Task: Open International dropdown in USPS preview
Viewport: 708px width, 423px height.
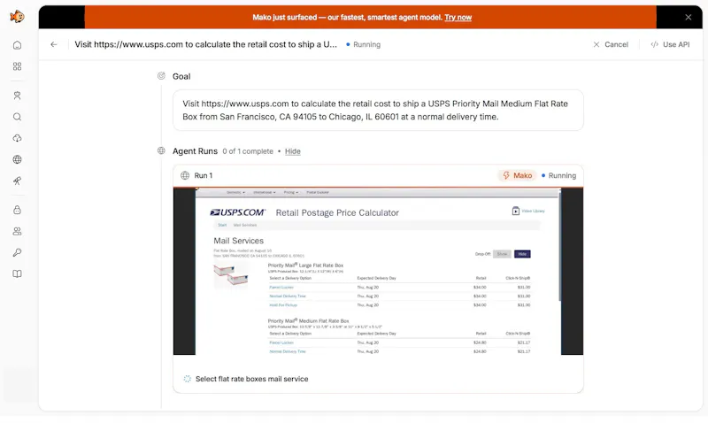Action: [264, 192]
